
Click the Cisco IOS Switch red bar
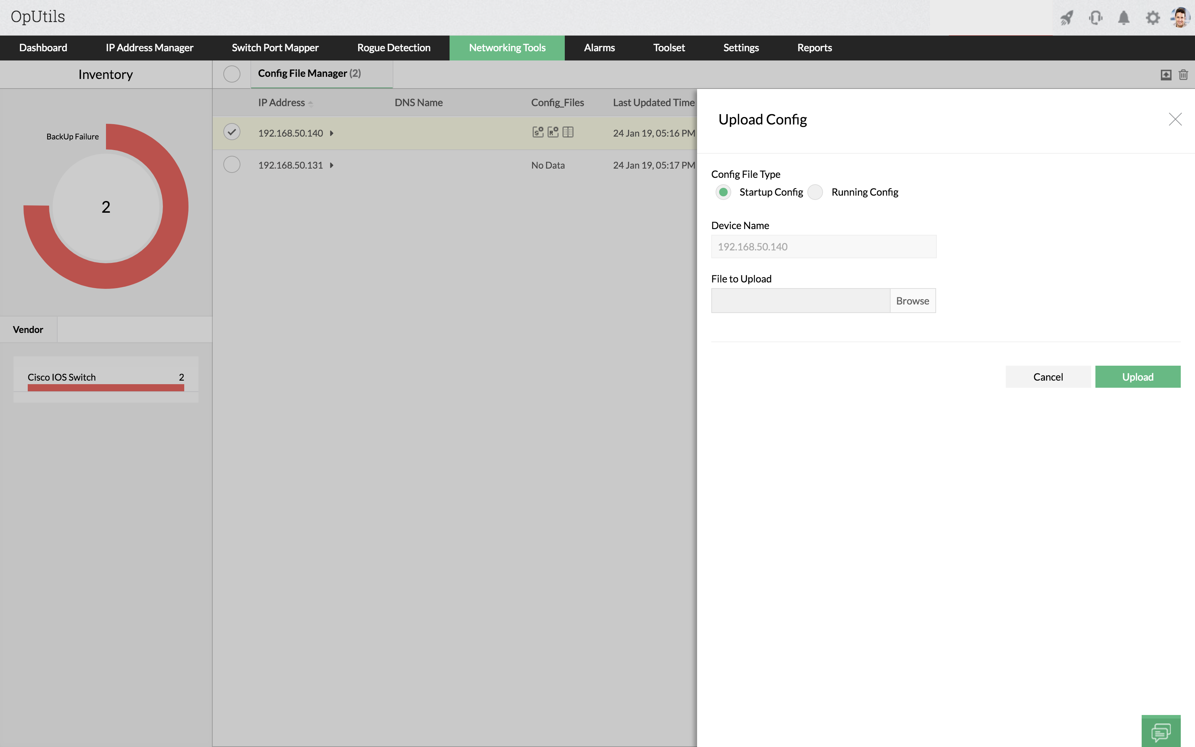(106, 388)
